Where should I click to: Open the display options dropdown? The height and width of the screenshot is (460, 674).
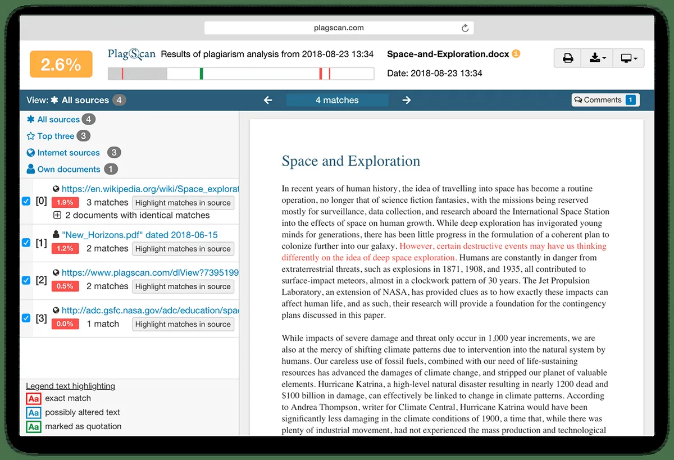(x=629, y=58)
